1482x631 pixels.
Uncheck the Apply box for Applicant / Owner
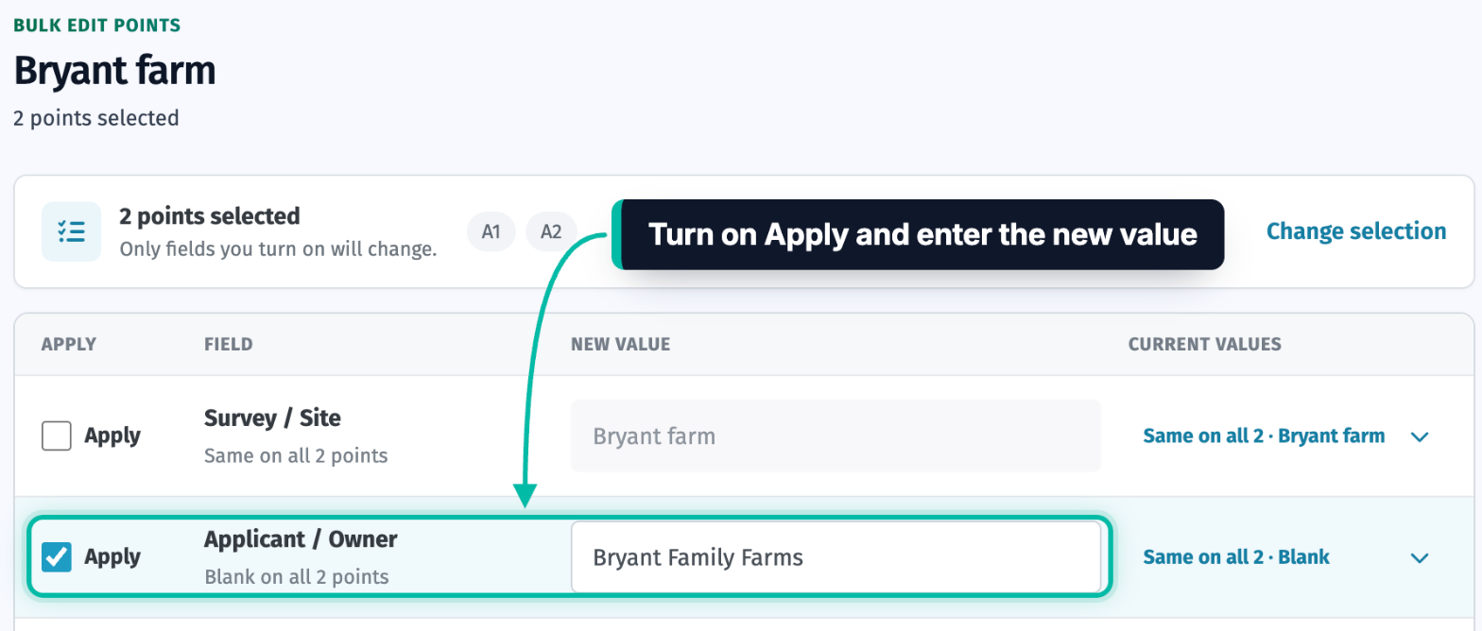coord(57,556)
